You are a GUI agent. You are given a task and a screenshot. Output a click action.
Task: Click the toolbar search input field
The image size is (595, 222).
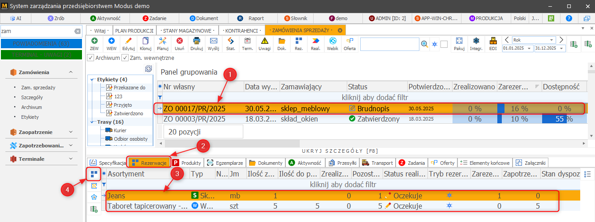click(x=389, y=44)
